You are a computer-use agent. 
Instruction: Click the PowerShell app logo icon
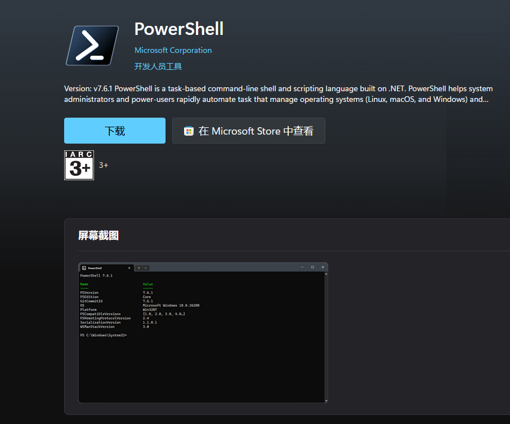pyautogui.click(x=92, y=46)
